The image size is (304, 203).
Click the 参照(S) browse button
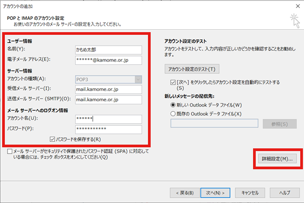(279, 124)
